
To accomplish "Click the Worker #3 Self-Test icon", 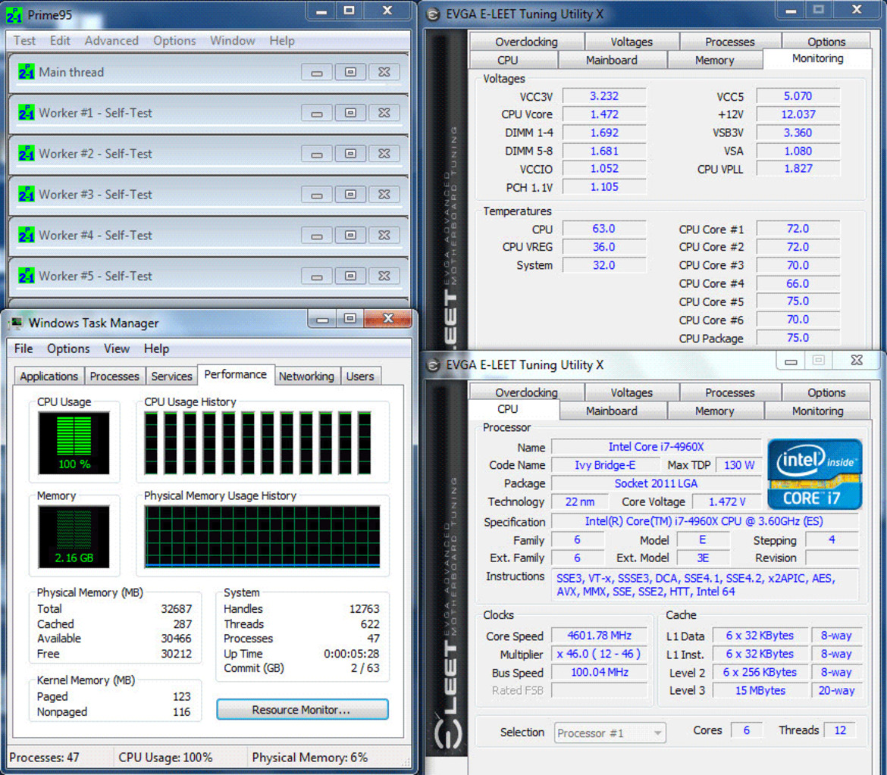I will [x=26, y=194].
